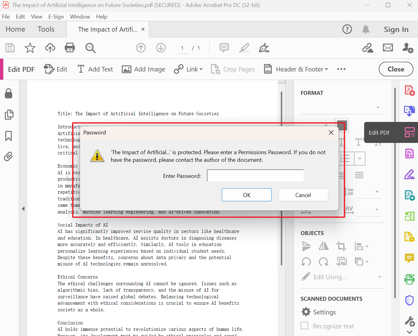Image resolution: width=418 pixels, height=336 pixels.
Task: Click Add Image tool
Action: click(x=143, y=69)
